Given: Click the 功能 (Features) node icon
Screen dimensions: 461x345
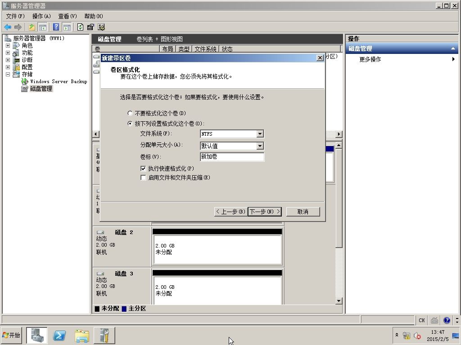Looking at the screenshot, I should pyautogui.click(x=16, y=53).
